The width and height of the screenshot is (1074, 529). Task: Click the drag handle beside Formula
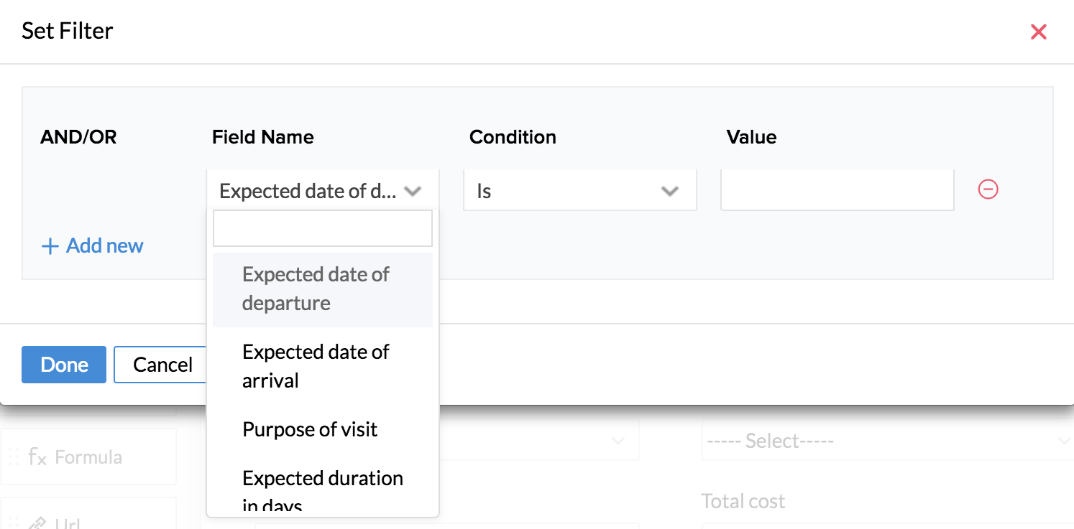click(x=13, y=457)
